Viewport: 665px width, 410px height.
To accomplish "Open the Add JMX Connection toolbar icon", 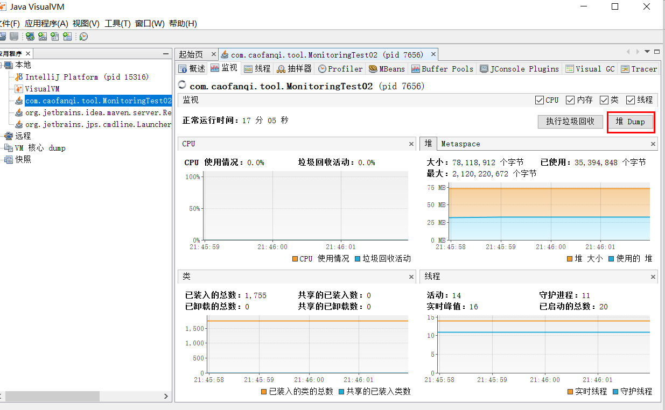I will 42,36.
